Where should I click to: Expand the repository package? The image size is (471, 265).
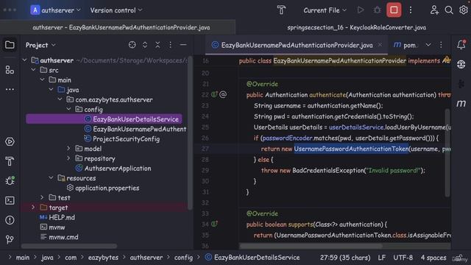[x=68, y=158]
